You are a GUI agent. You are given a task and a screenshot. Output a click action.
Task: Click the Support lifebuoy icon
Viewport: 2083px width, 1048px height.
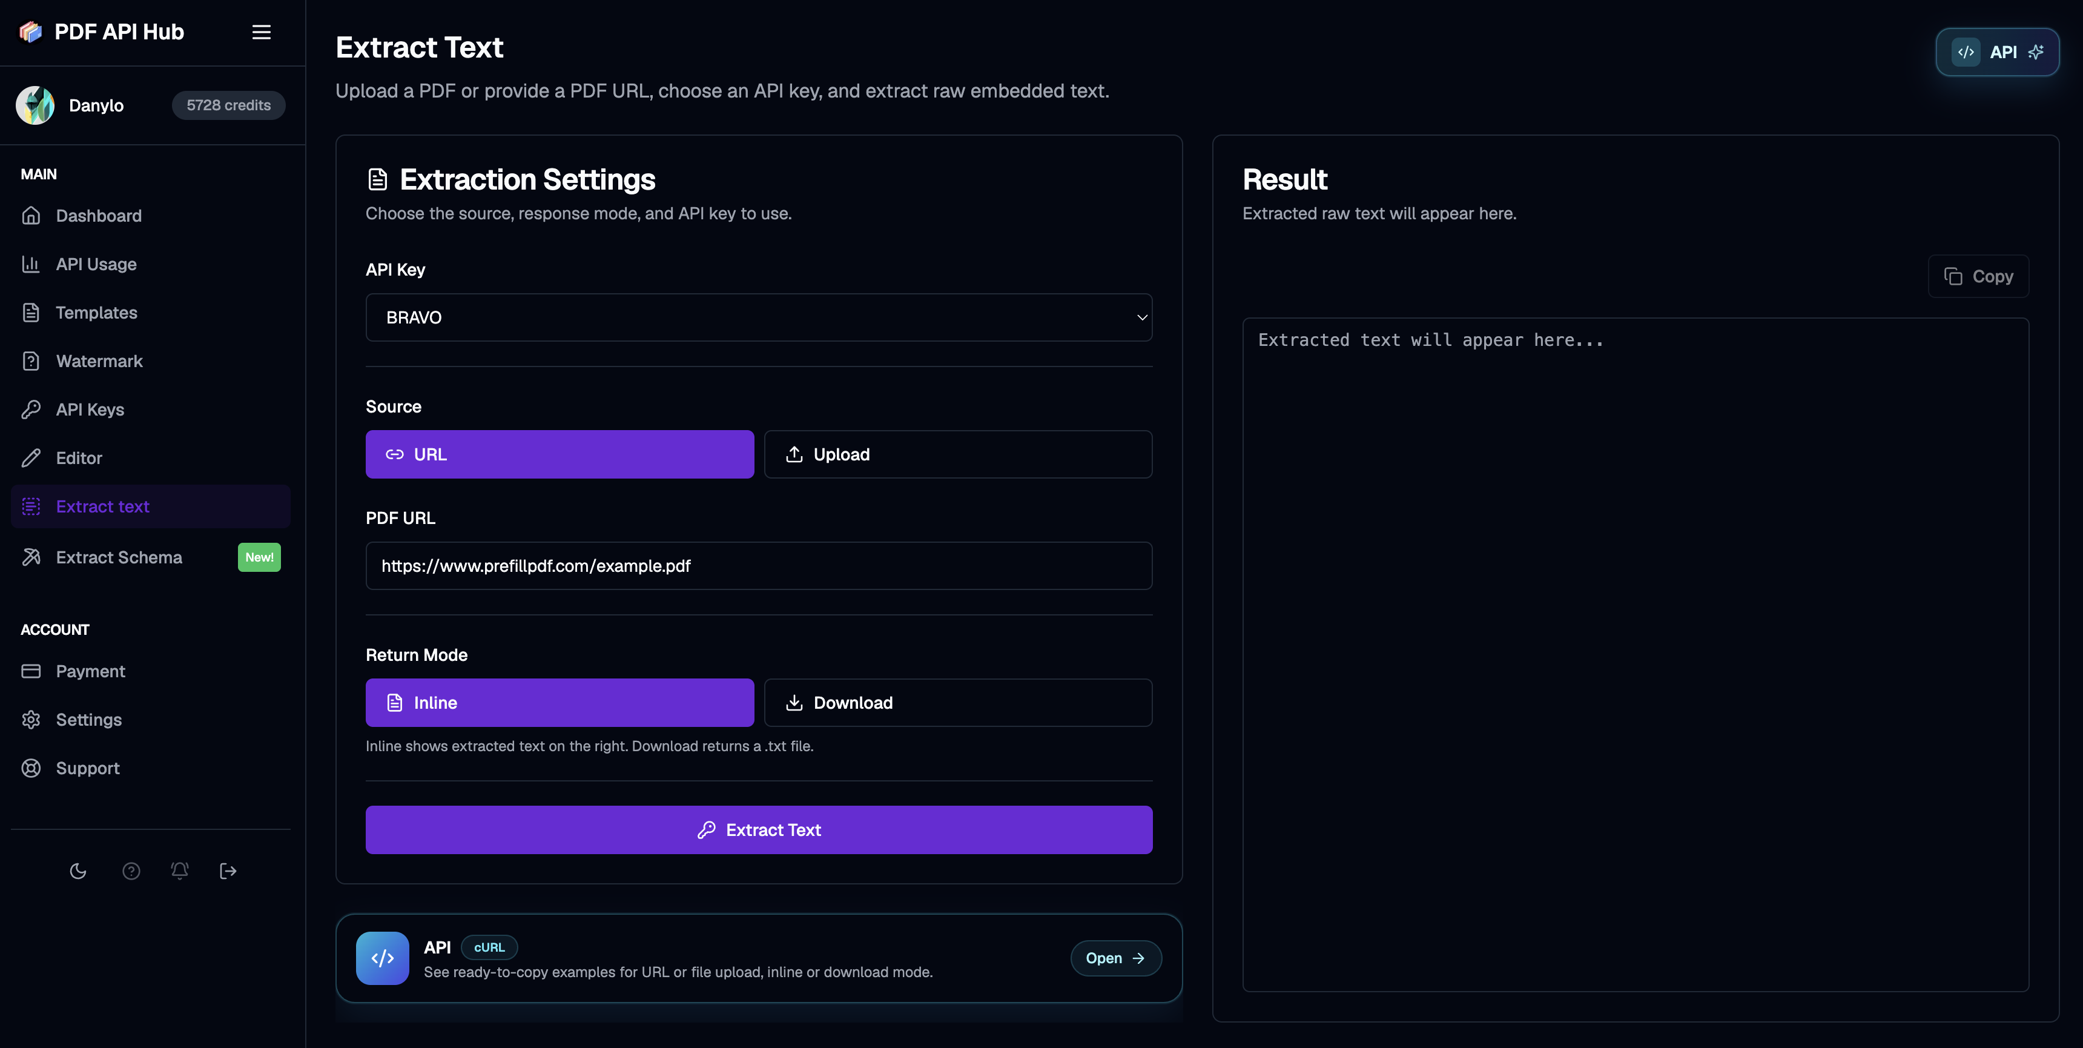[x=31, y=768]
